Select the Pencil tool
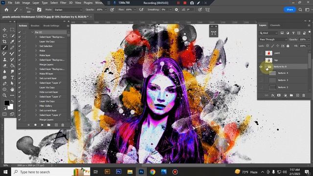313x176 pixels. pos(12,48)
